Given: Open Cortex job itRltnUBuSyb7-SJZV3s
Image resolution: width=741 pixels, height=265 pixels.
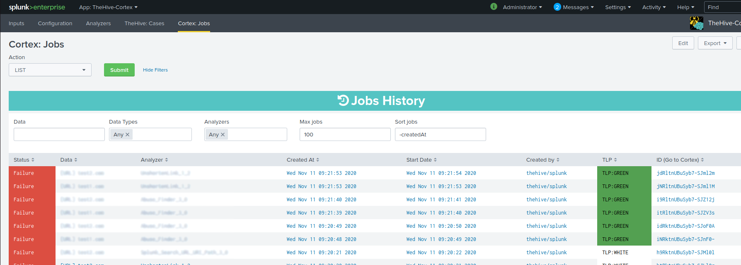Looking at the screenshot, I should coord(685,212).
